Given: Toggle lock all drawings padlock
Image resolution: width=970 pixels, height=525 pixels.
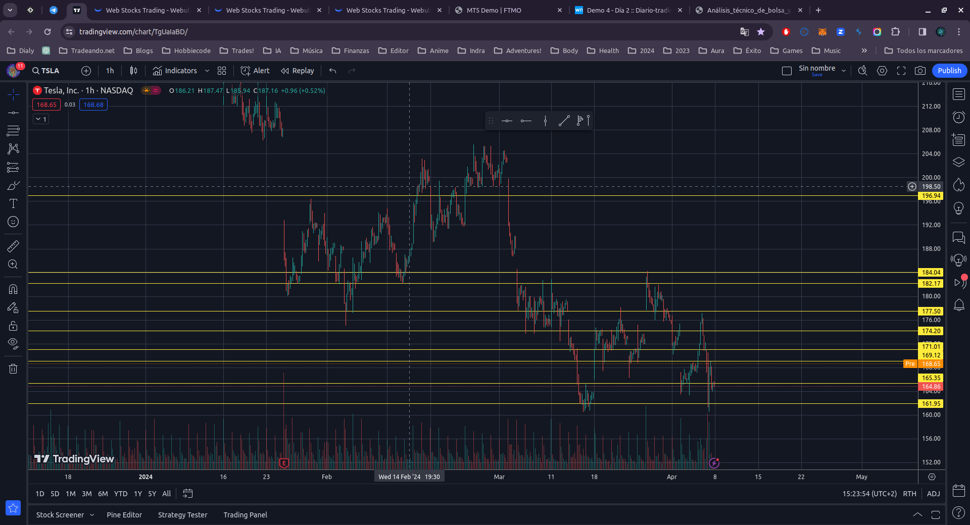Looking at the screenshot, I should point(13,326).
